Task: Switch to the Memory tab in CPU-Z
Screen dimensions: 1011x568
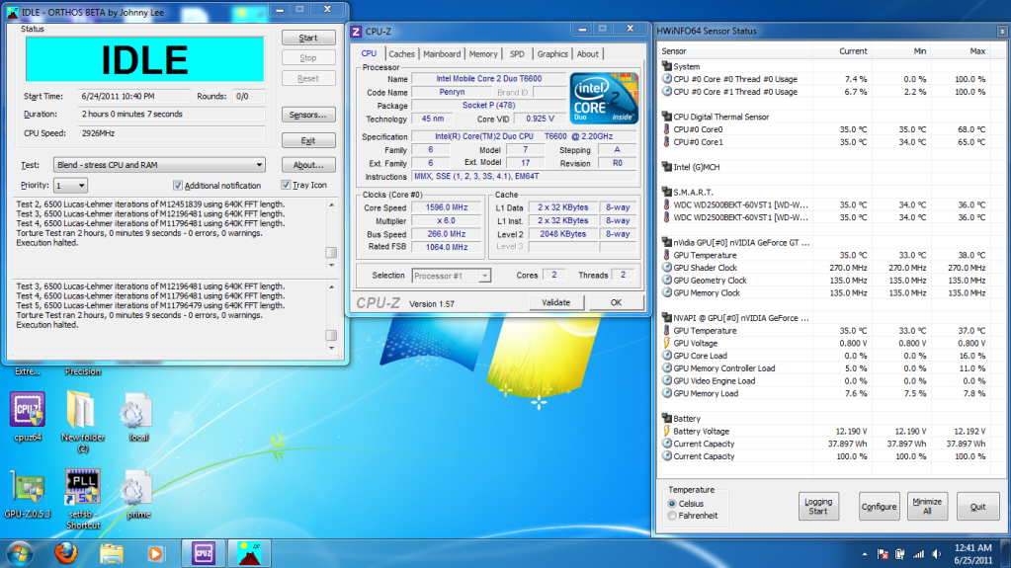Action: [483, 54]
